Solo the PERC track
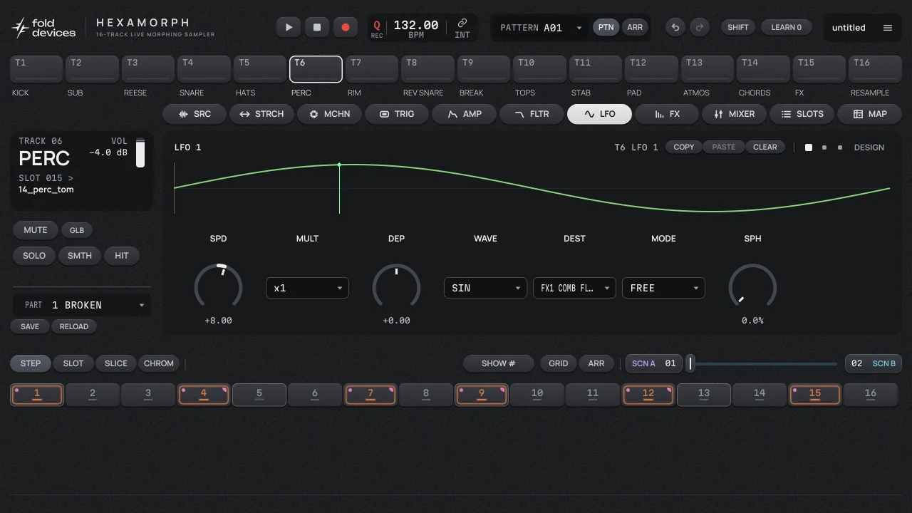 (34, 256)
